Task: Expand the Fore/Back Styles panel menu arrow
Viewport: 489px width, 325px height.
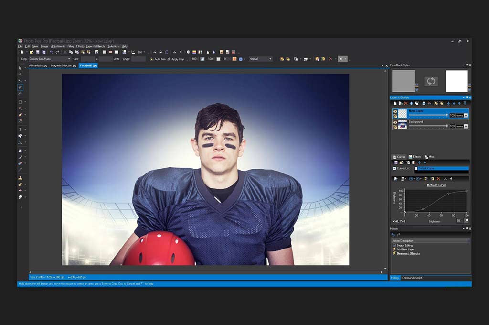Action: 463,65
